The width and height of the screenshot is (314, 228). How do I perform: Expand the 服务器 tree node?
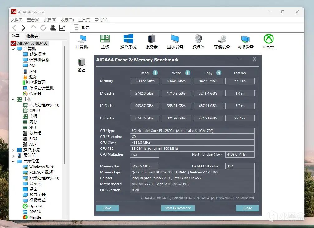pyautogui.click(x=13, y=156)
